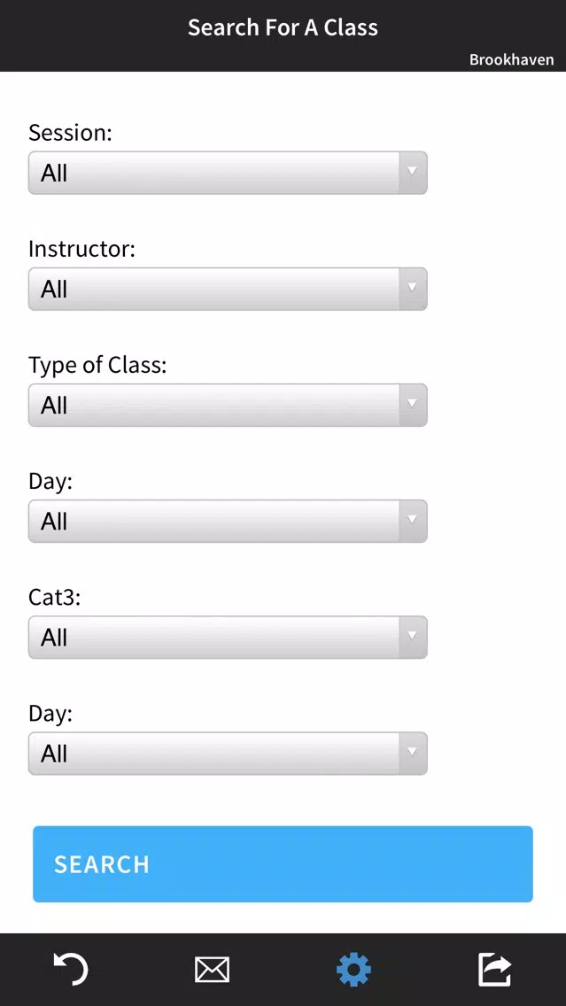Click the Session dropdown's arrow indicator
Viewport: 566px width, 1006px height.
click(x=413, y=173)
